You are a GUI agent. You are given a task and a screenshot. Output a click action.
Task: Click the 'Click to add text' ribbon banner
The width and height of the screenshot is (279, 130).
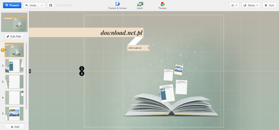tap(138, 48)
